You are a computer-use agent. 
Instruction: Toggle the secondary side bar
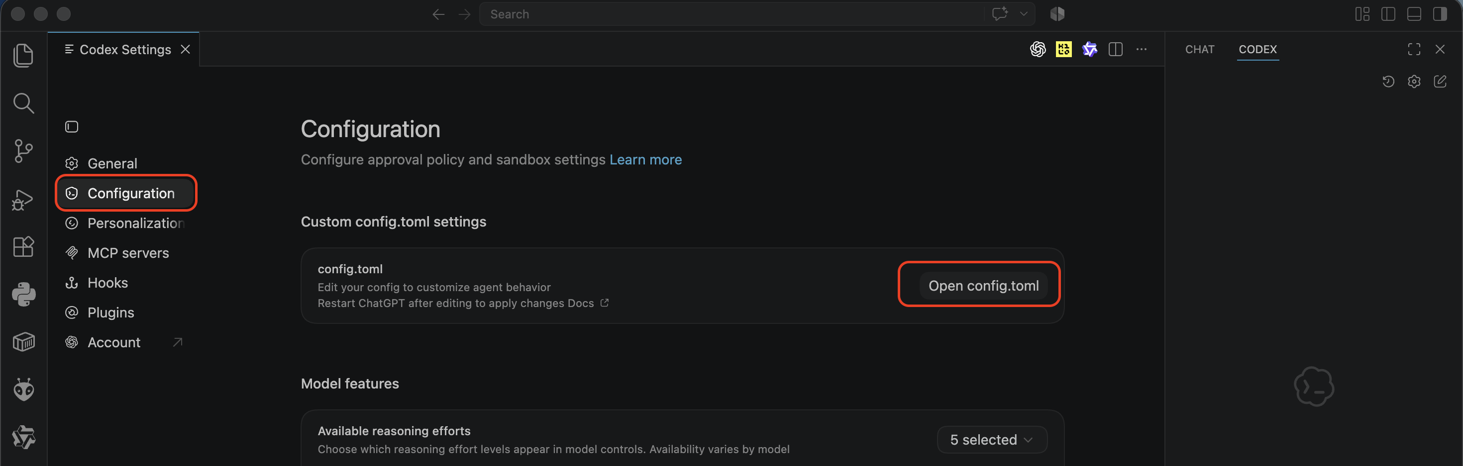click(x=1440, y=14)
